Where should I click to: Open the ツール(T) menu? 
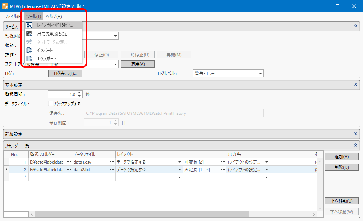(34, 16)
